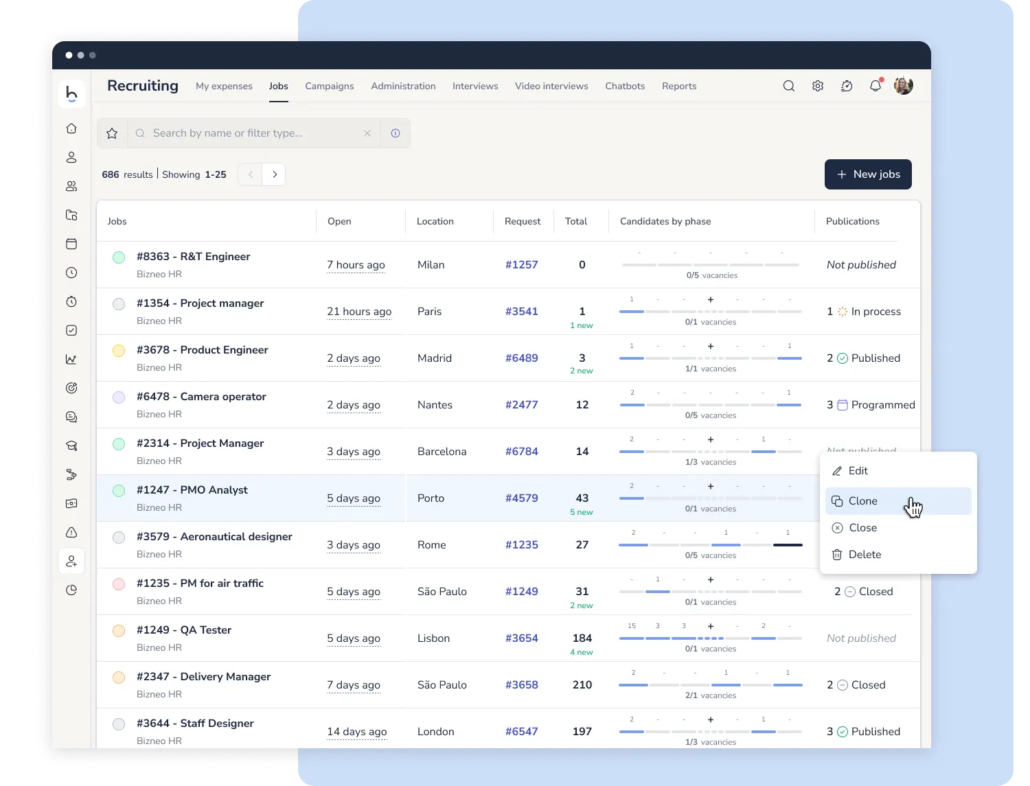
Task: Open the calendar sidebar icon
Action: [x=71, y=244]
